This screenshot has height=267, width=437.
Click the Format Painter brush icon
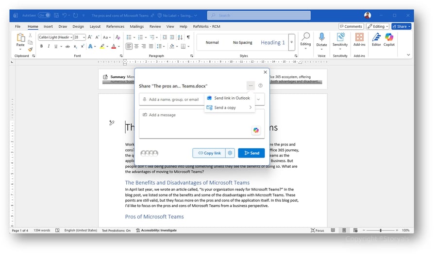click(x=31, y=50)
